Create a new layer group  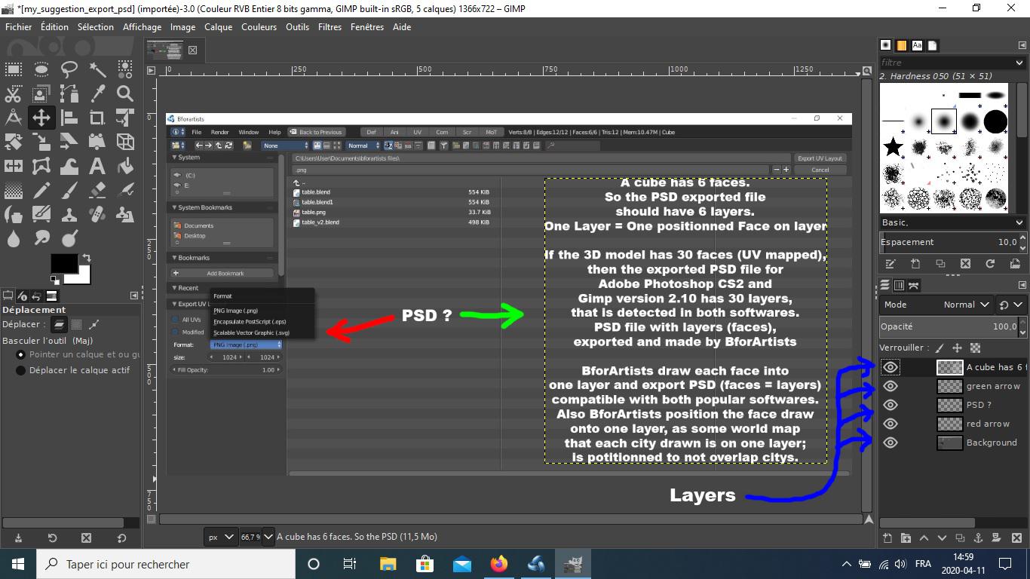point(906,538)
